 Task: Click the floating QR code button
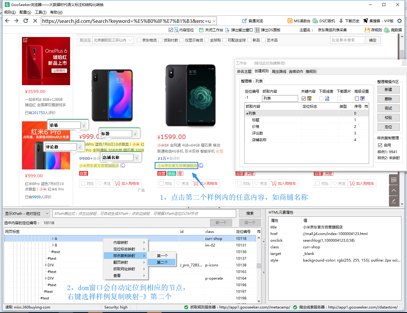point(394,180)
